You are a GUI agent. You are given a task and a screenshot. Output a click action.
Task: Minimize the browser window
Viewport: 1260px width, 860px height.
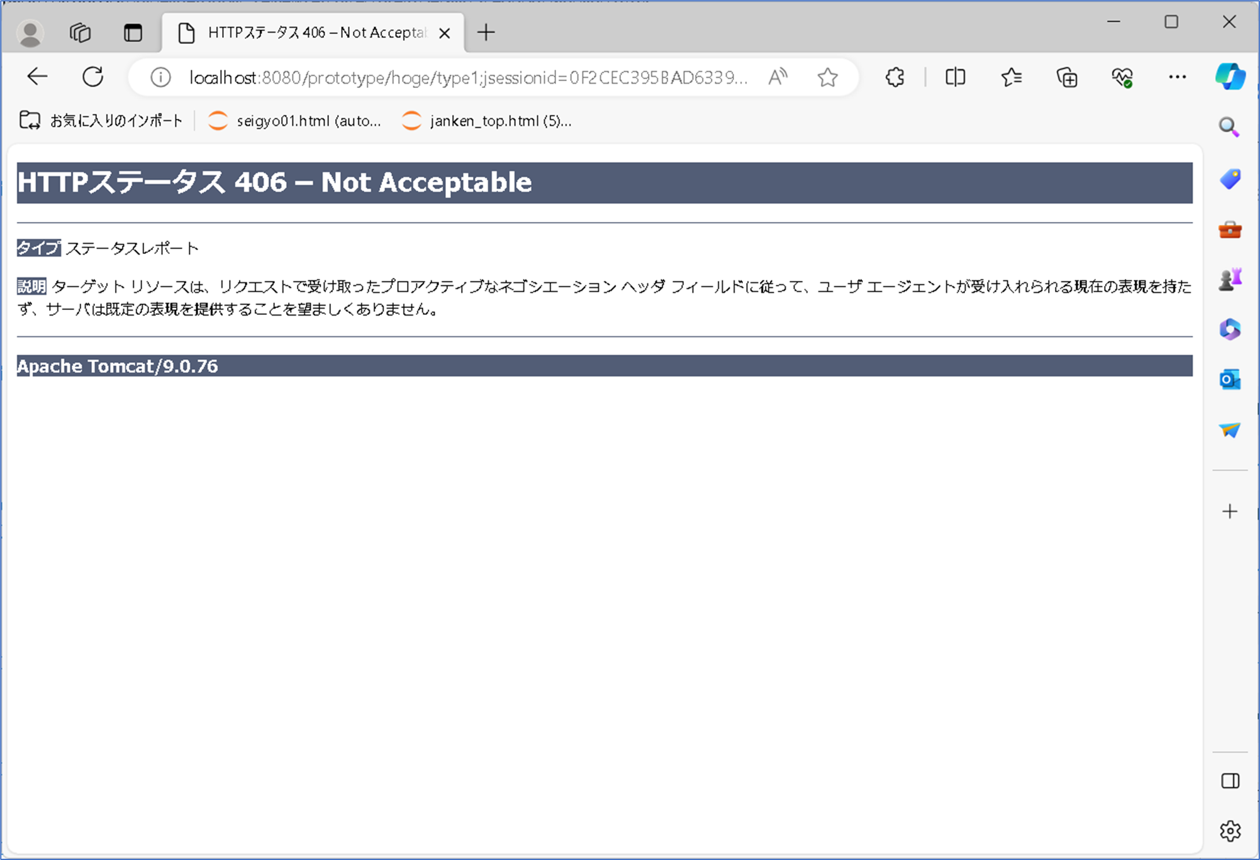tap(1113, 22)
